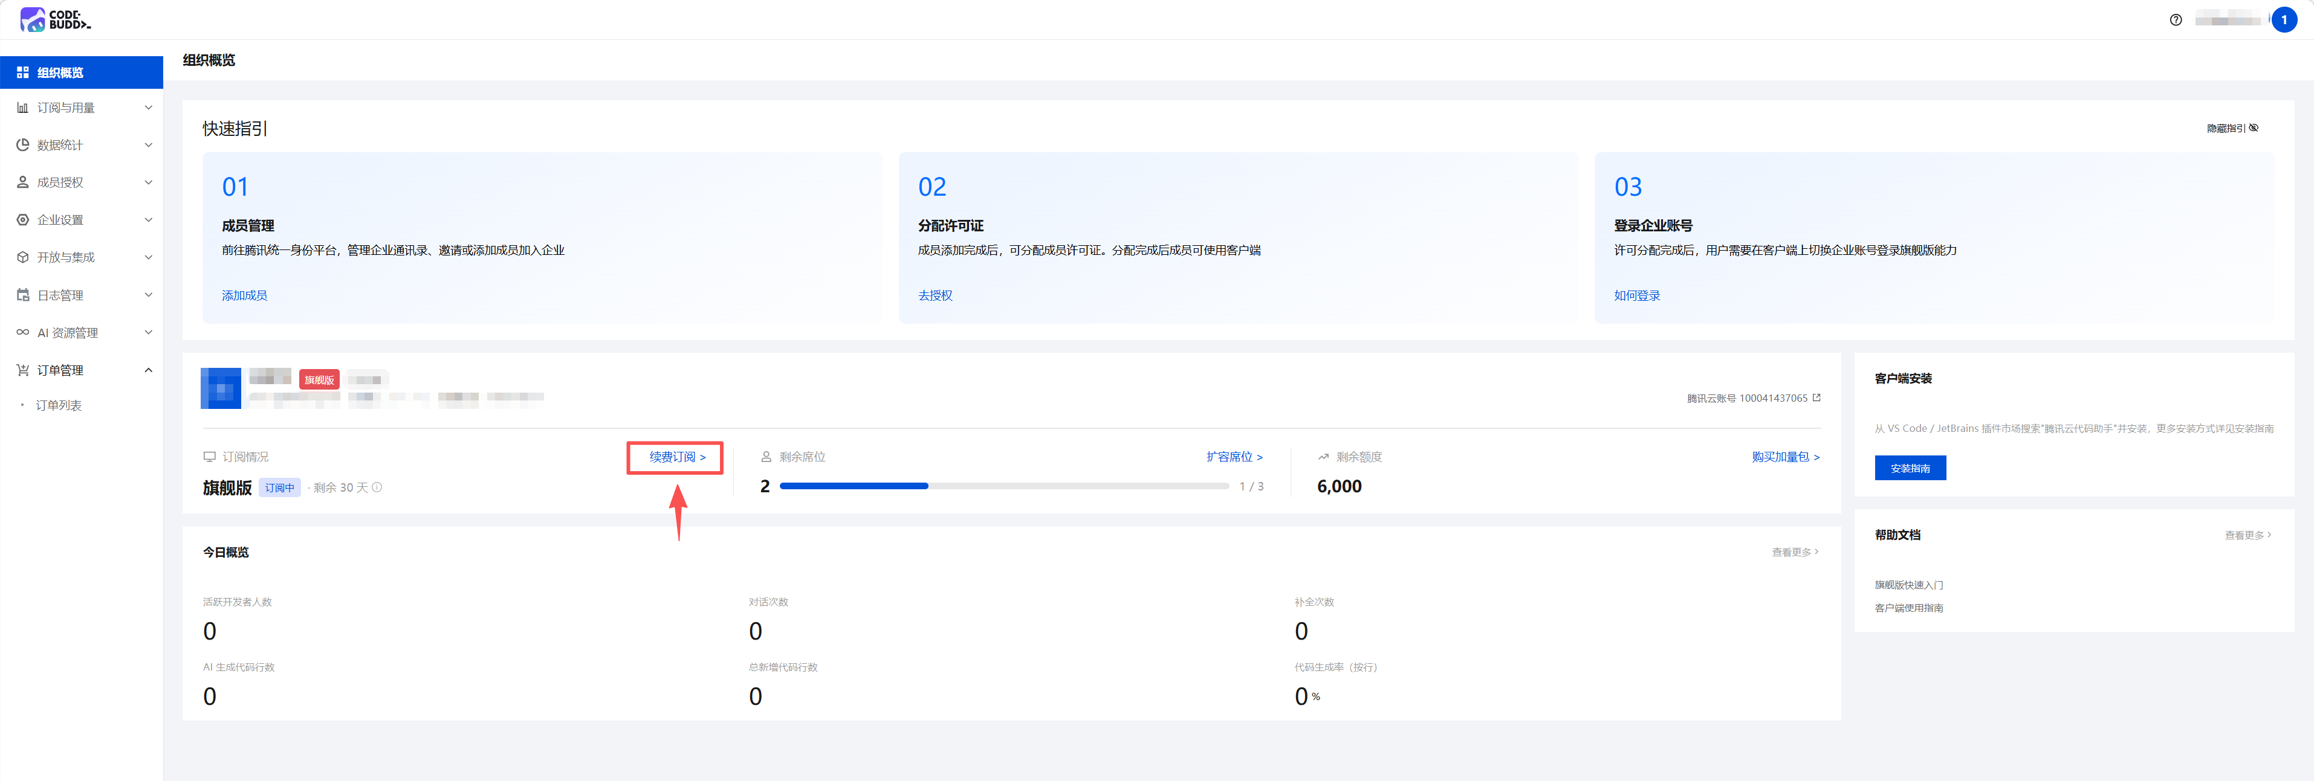Viewport: 2314px width, 781px height.
Task: Hide the quick guide via 隐藏指引
Action: tap(2231, 129)
